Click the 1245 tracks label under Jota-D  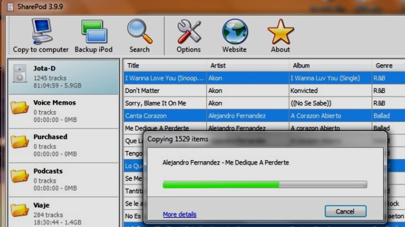click(50, 78)
